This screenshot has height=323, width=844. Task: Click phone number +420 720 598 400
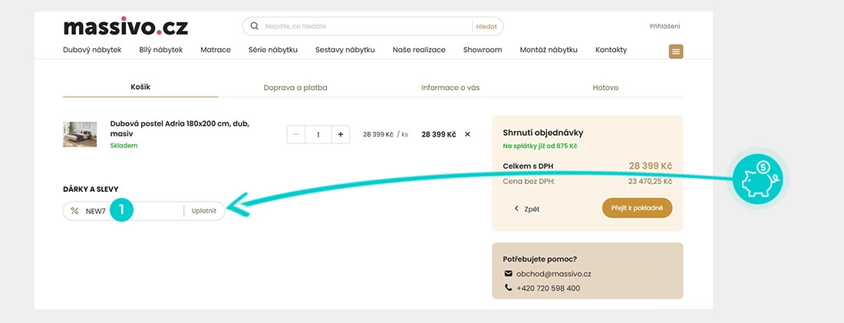click(549, 288)
